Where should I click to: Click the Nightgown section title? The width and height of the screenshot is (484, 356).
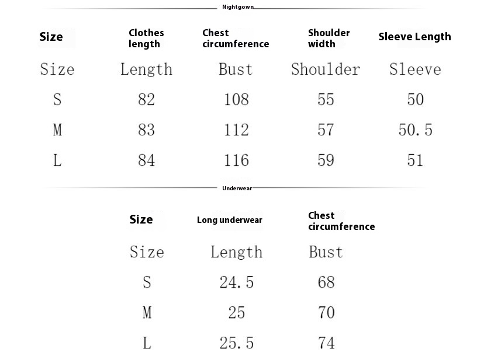[x=237, y=7]
